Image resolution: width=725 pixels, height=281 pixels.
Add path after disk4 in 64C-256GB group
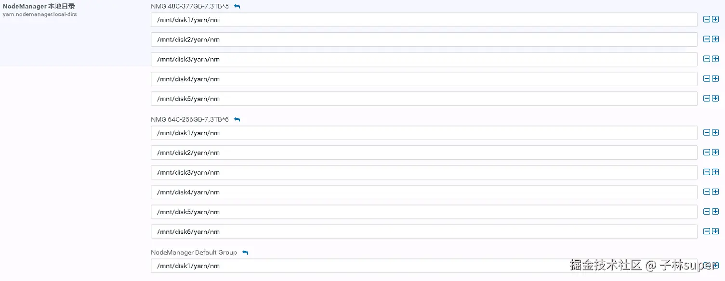715,192
